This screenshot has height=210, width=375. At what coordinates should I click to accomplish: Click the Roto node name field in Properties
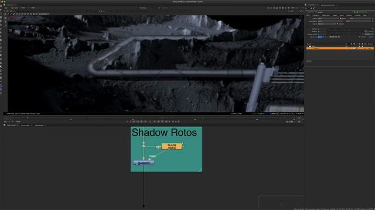coord(335,12)
